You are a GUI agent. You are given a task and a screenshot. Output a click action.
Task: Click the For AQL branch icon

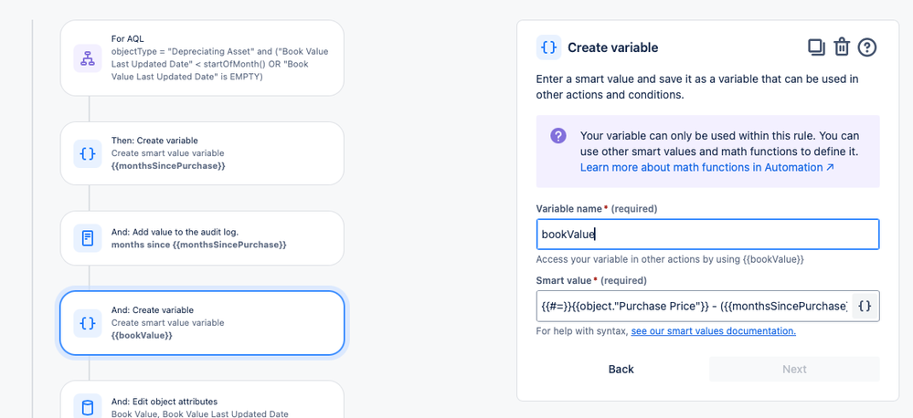[x=88, y=58]
